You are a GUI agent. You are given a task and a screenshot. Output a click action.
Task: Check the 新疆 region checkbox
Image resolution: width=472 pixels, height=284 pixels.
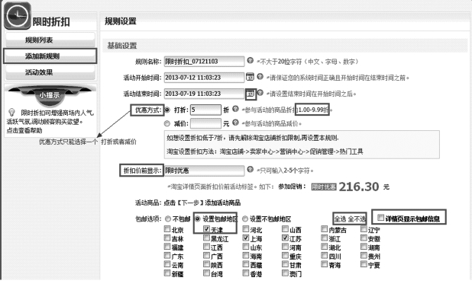point(167,273)
